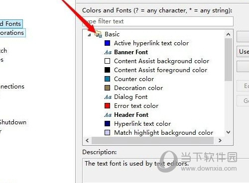Viewport: 249px width, 183px height.
Task: Click the list scroll up arrow
Action: [x=228, y=34]
